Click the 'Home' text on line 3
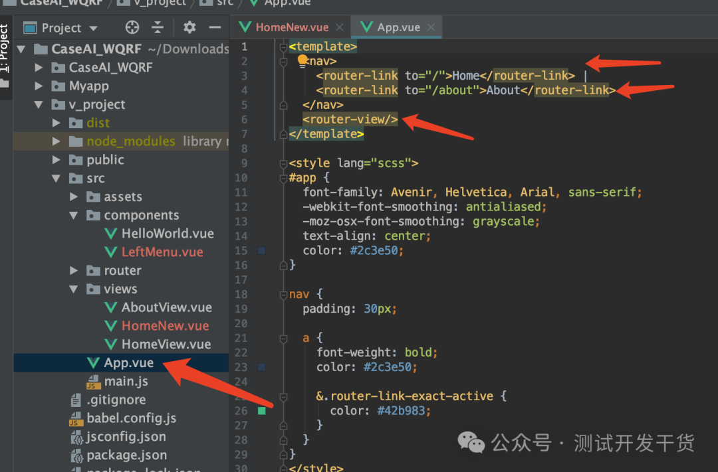718x472 pixels. [465, 76]
